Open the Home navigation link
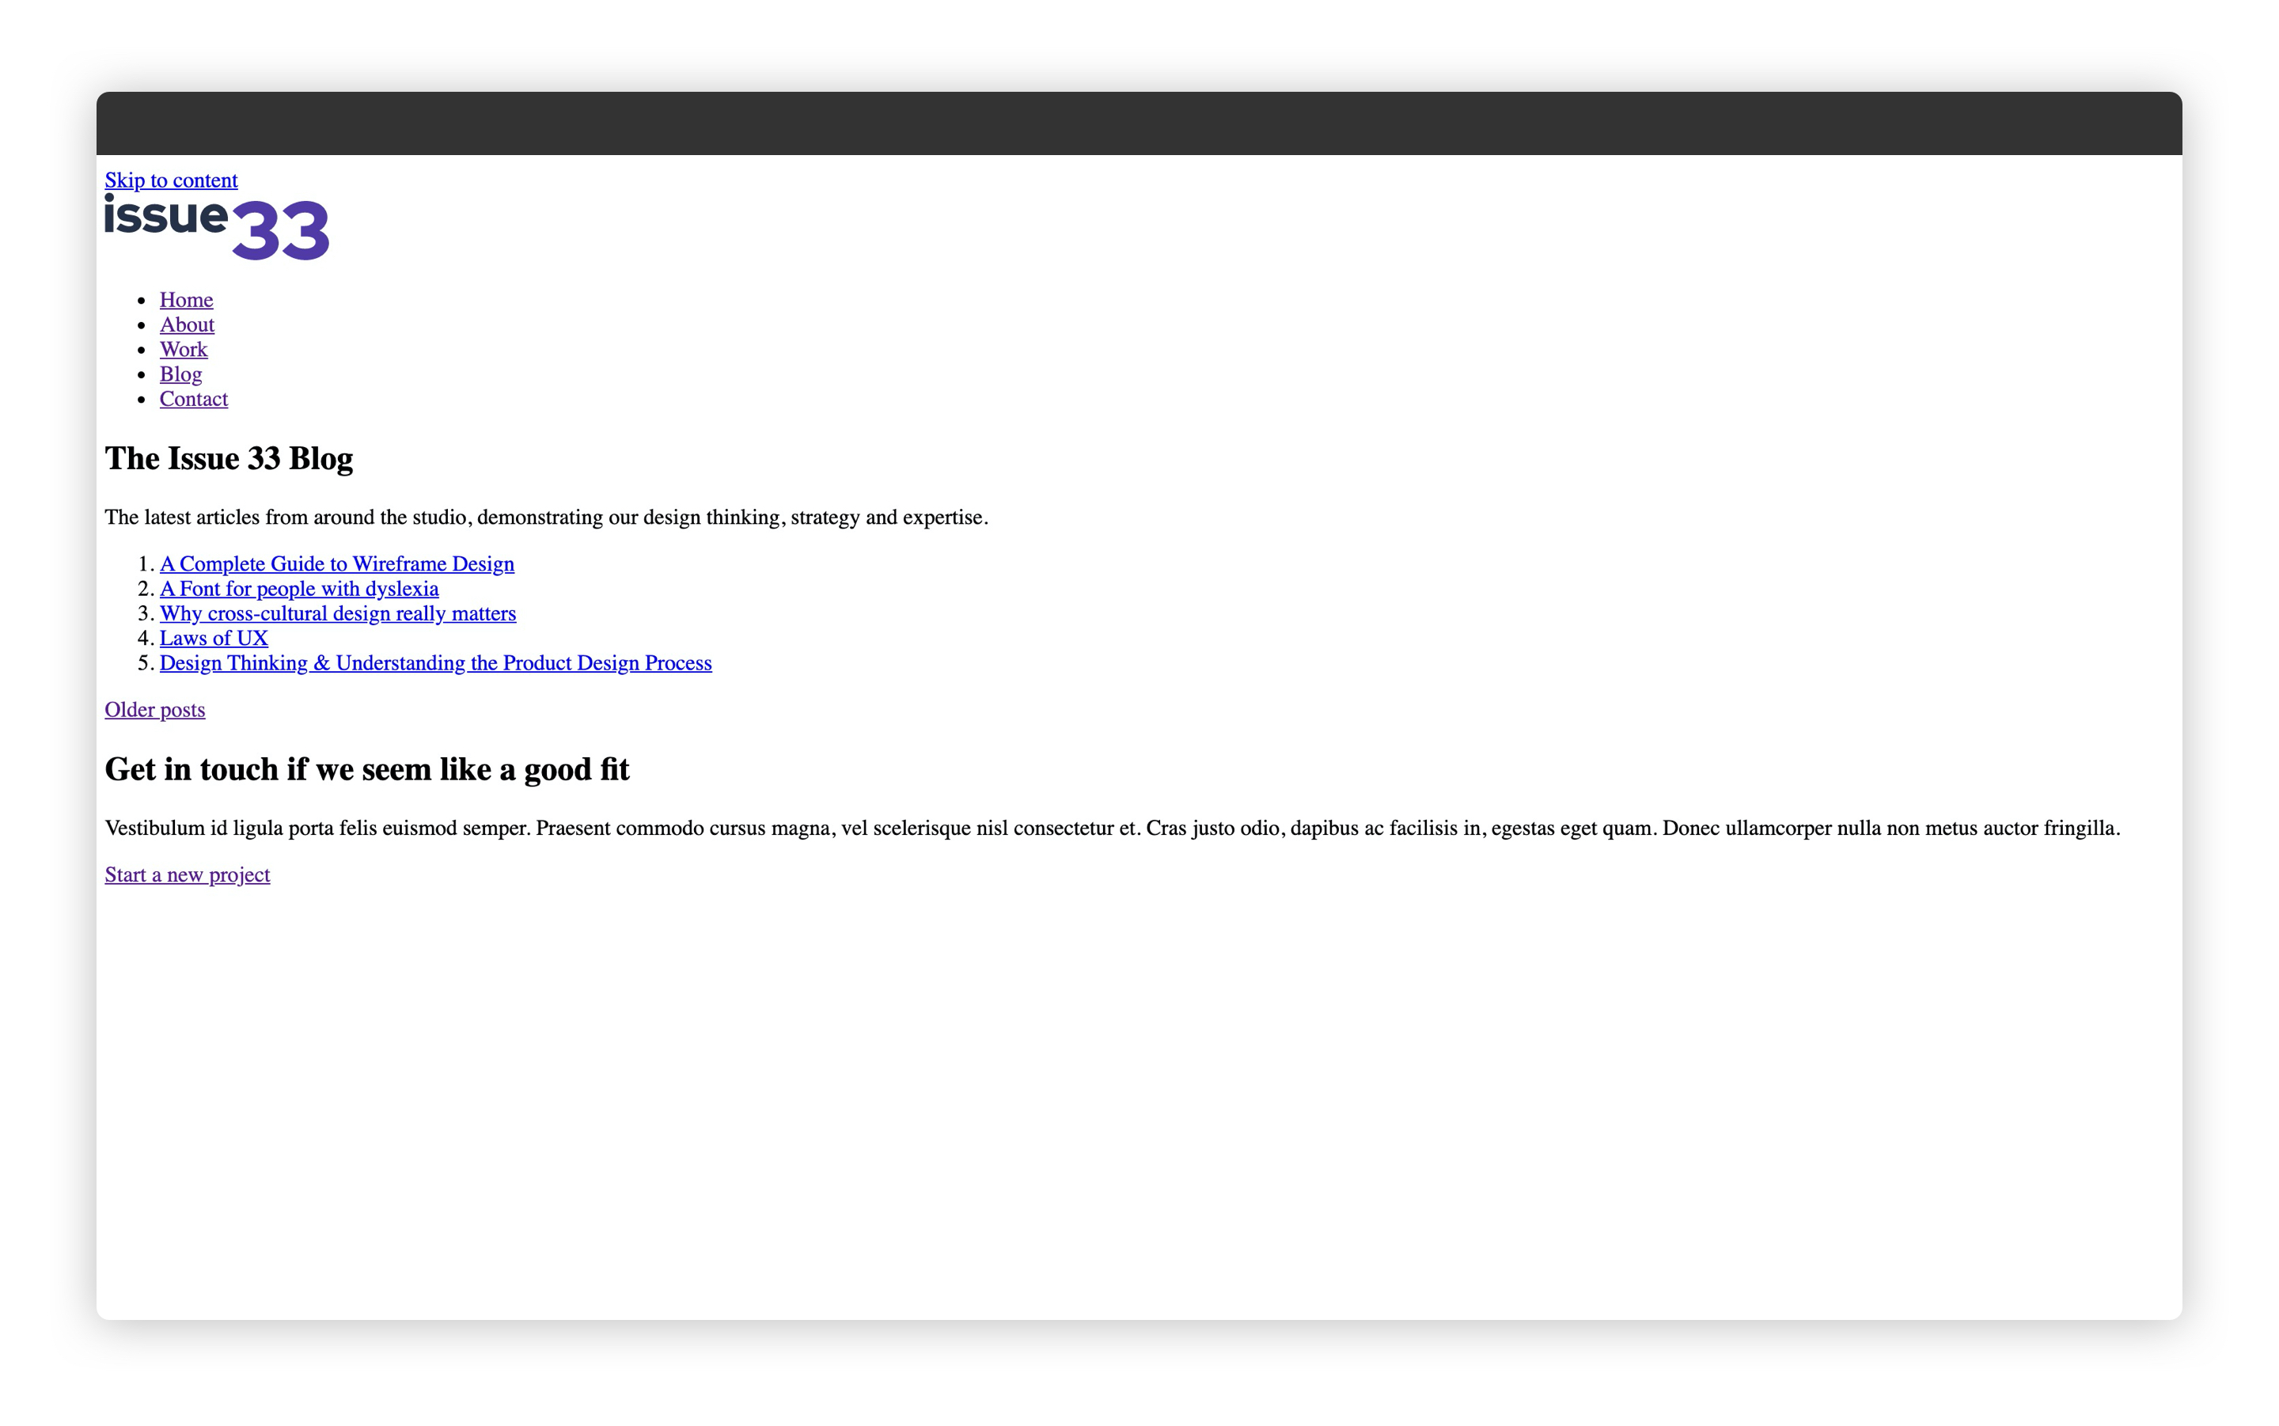Viewport: 2279px width, 1426px height. click(186, 300)
